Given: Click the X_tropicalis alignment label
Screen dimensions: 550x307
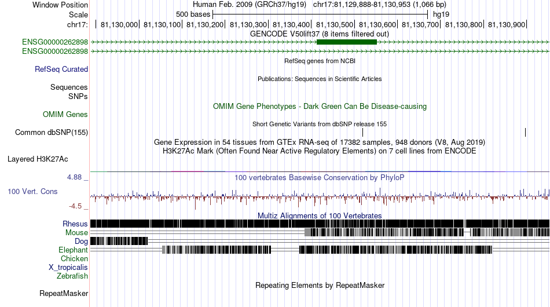Looking at the screenshot, I should [x=68, y=268].
